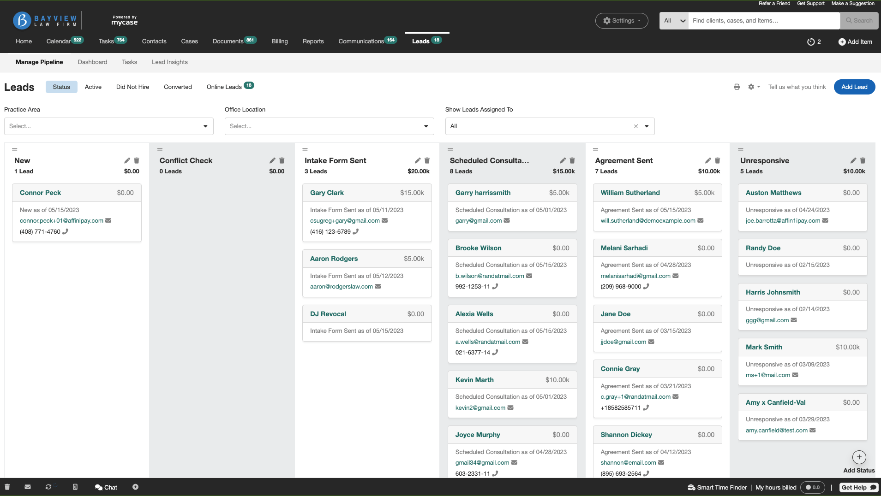Open the Chat button in bottom bar
This screenshot has height=496, width=881.
[106, 487]
